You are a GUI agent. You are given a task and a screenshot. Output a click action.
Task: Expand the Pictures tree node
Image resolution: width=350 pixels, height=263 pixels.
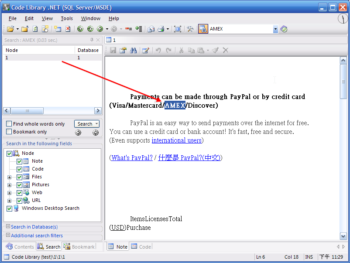point(9,185)
